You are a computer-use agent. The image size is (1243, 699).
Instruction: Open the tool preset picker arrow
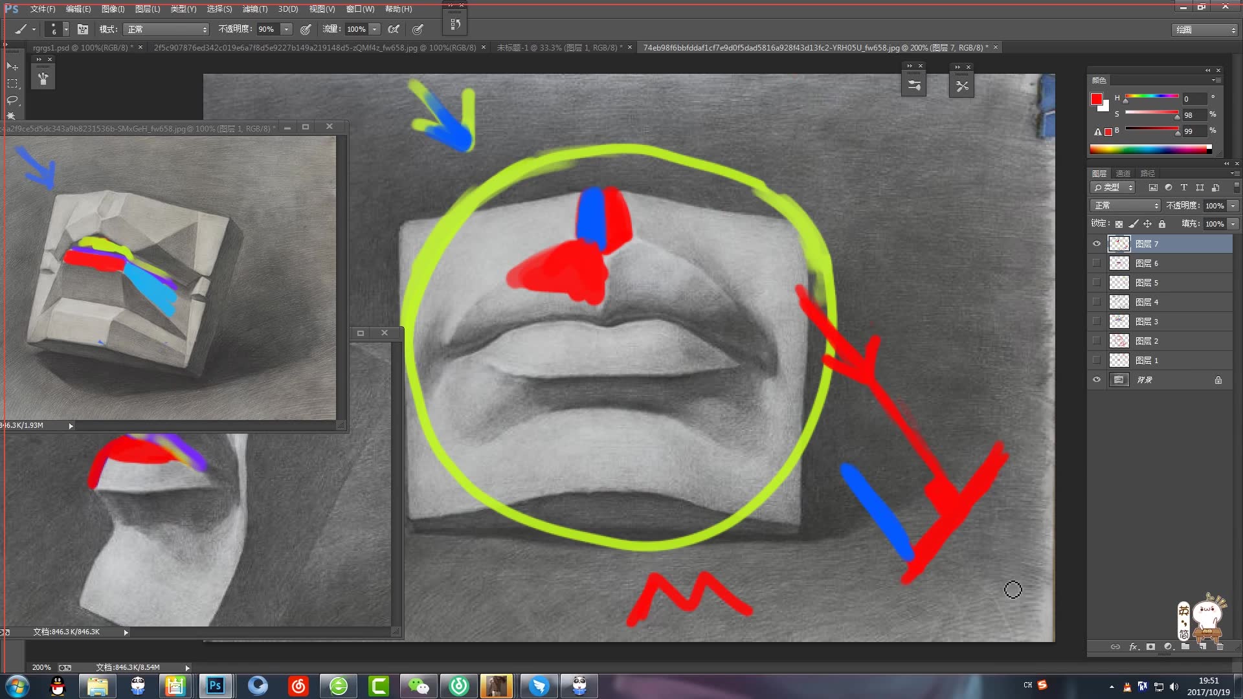point(34,29)
